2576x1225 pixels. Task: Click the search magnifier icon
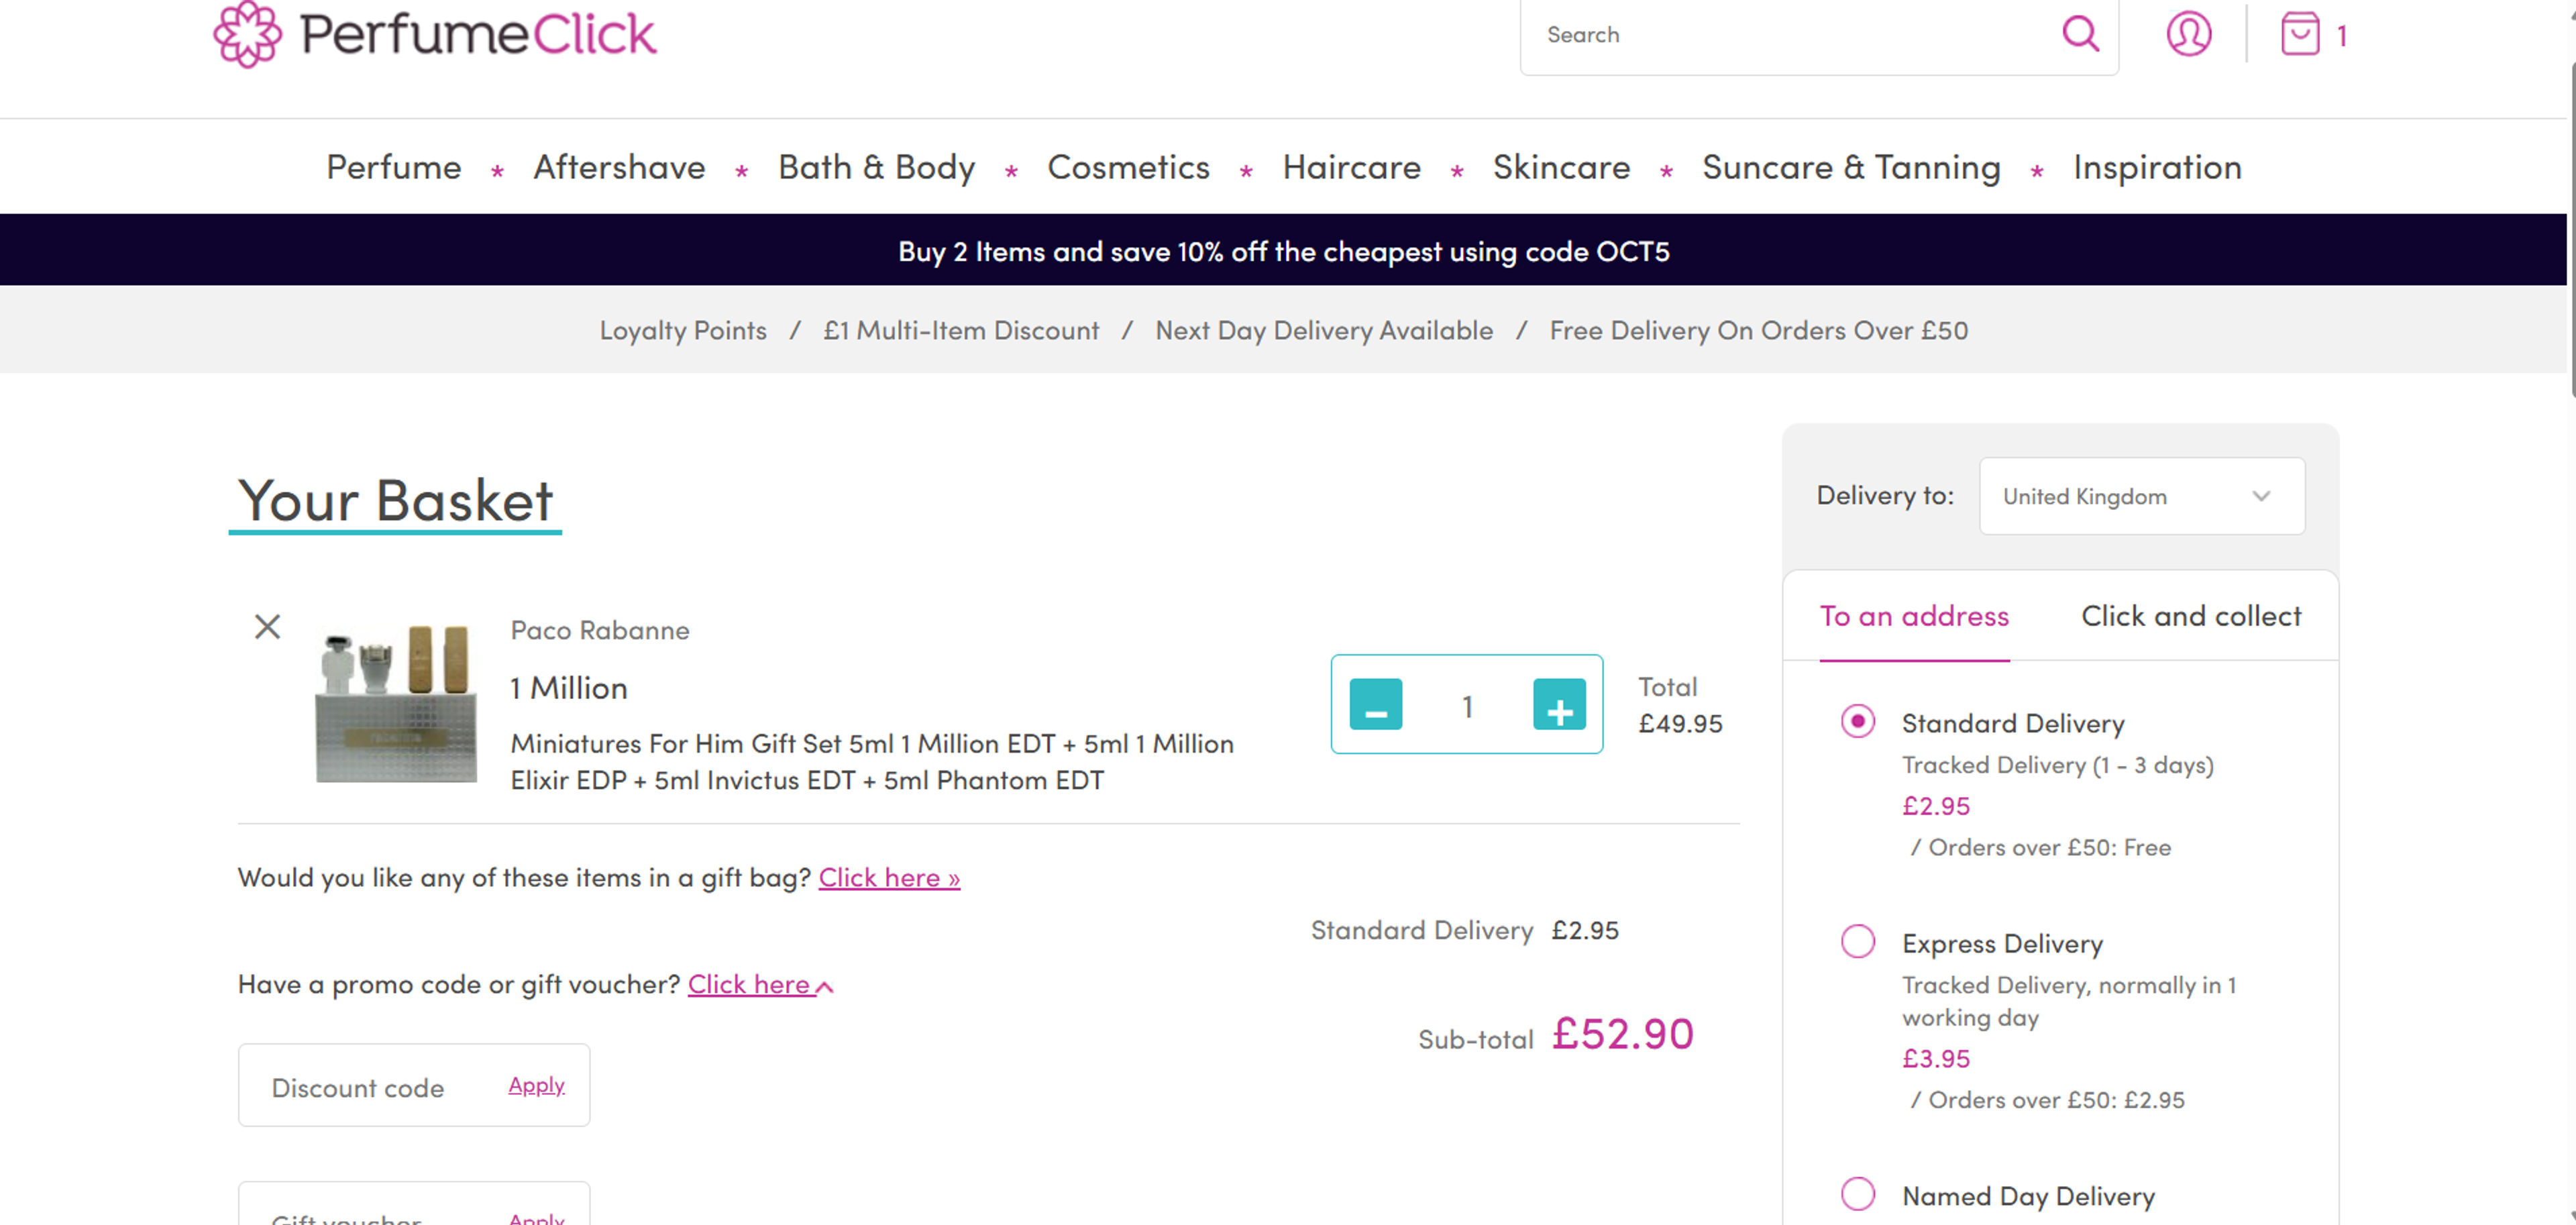point(2081,34)
